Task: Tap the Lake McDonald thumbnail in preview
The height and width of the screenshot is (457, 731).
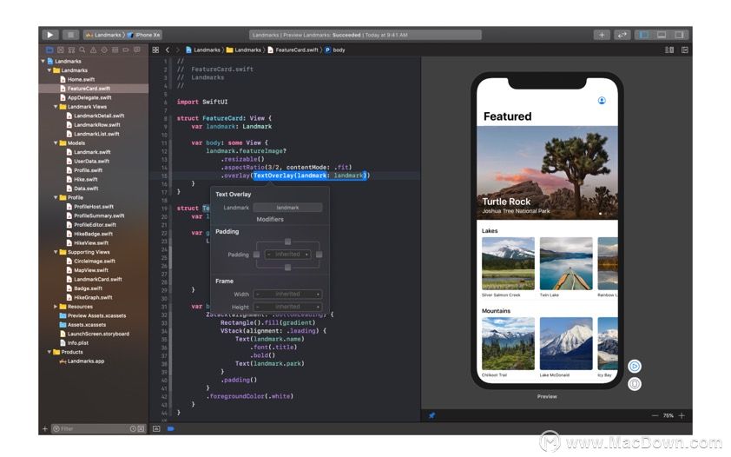Action: 566,344
